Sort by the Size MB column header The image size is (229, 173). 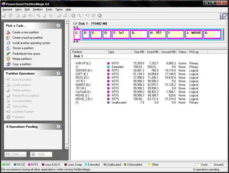point(138,52)
